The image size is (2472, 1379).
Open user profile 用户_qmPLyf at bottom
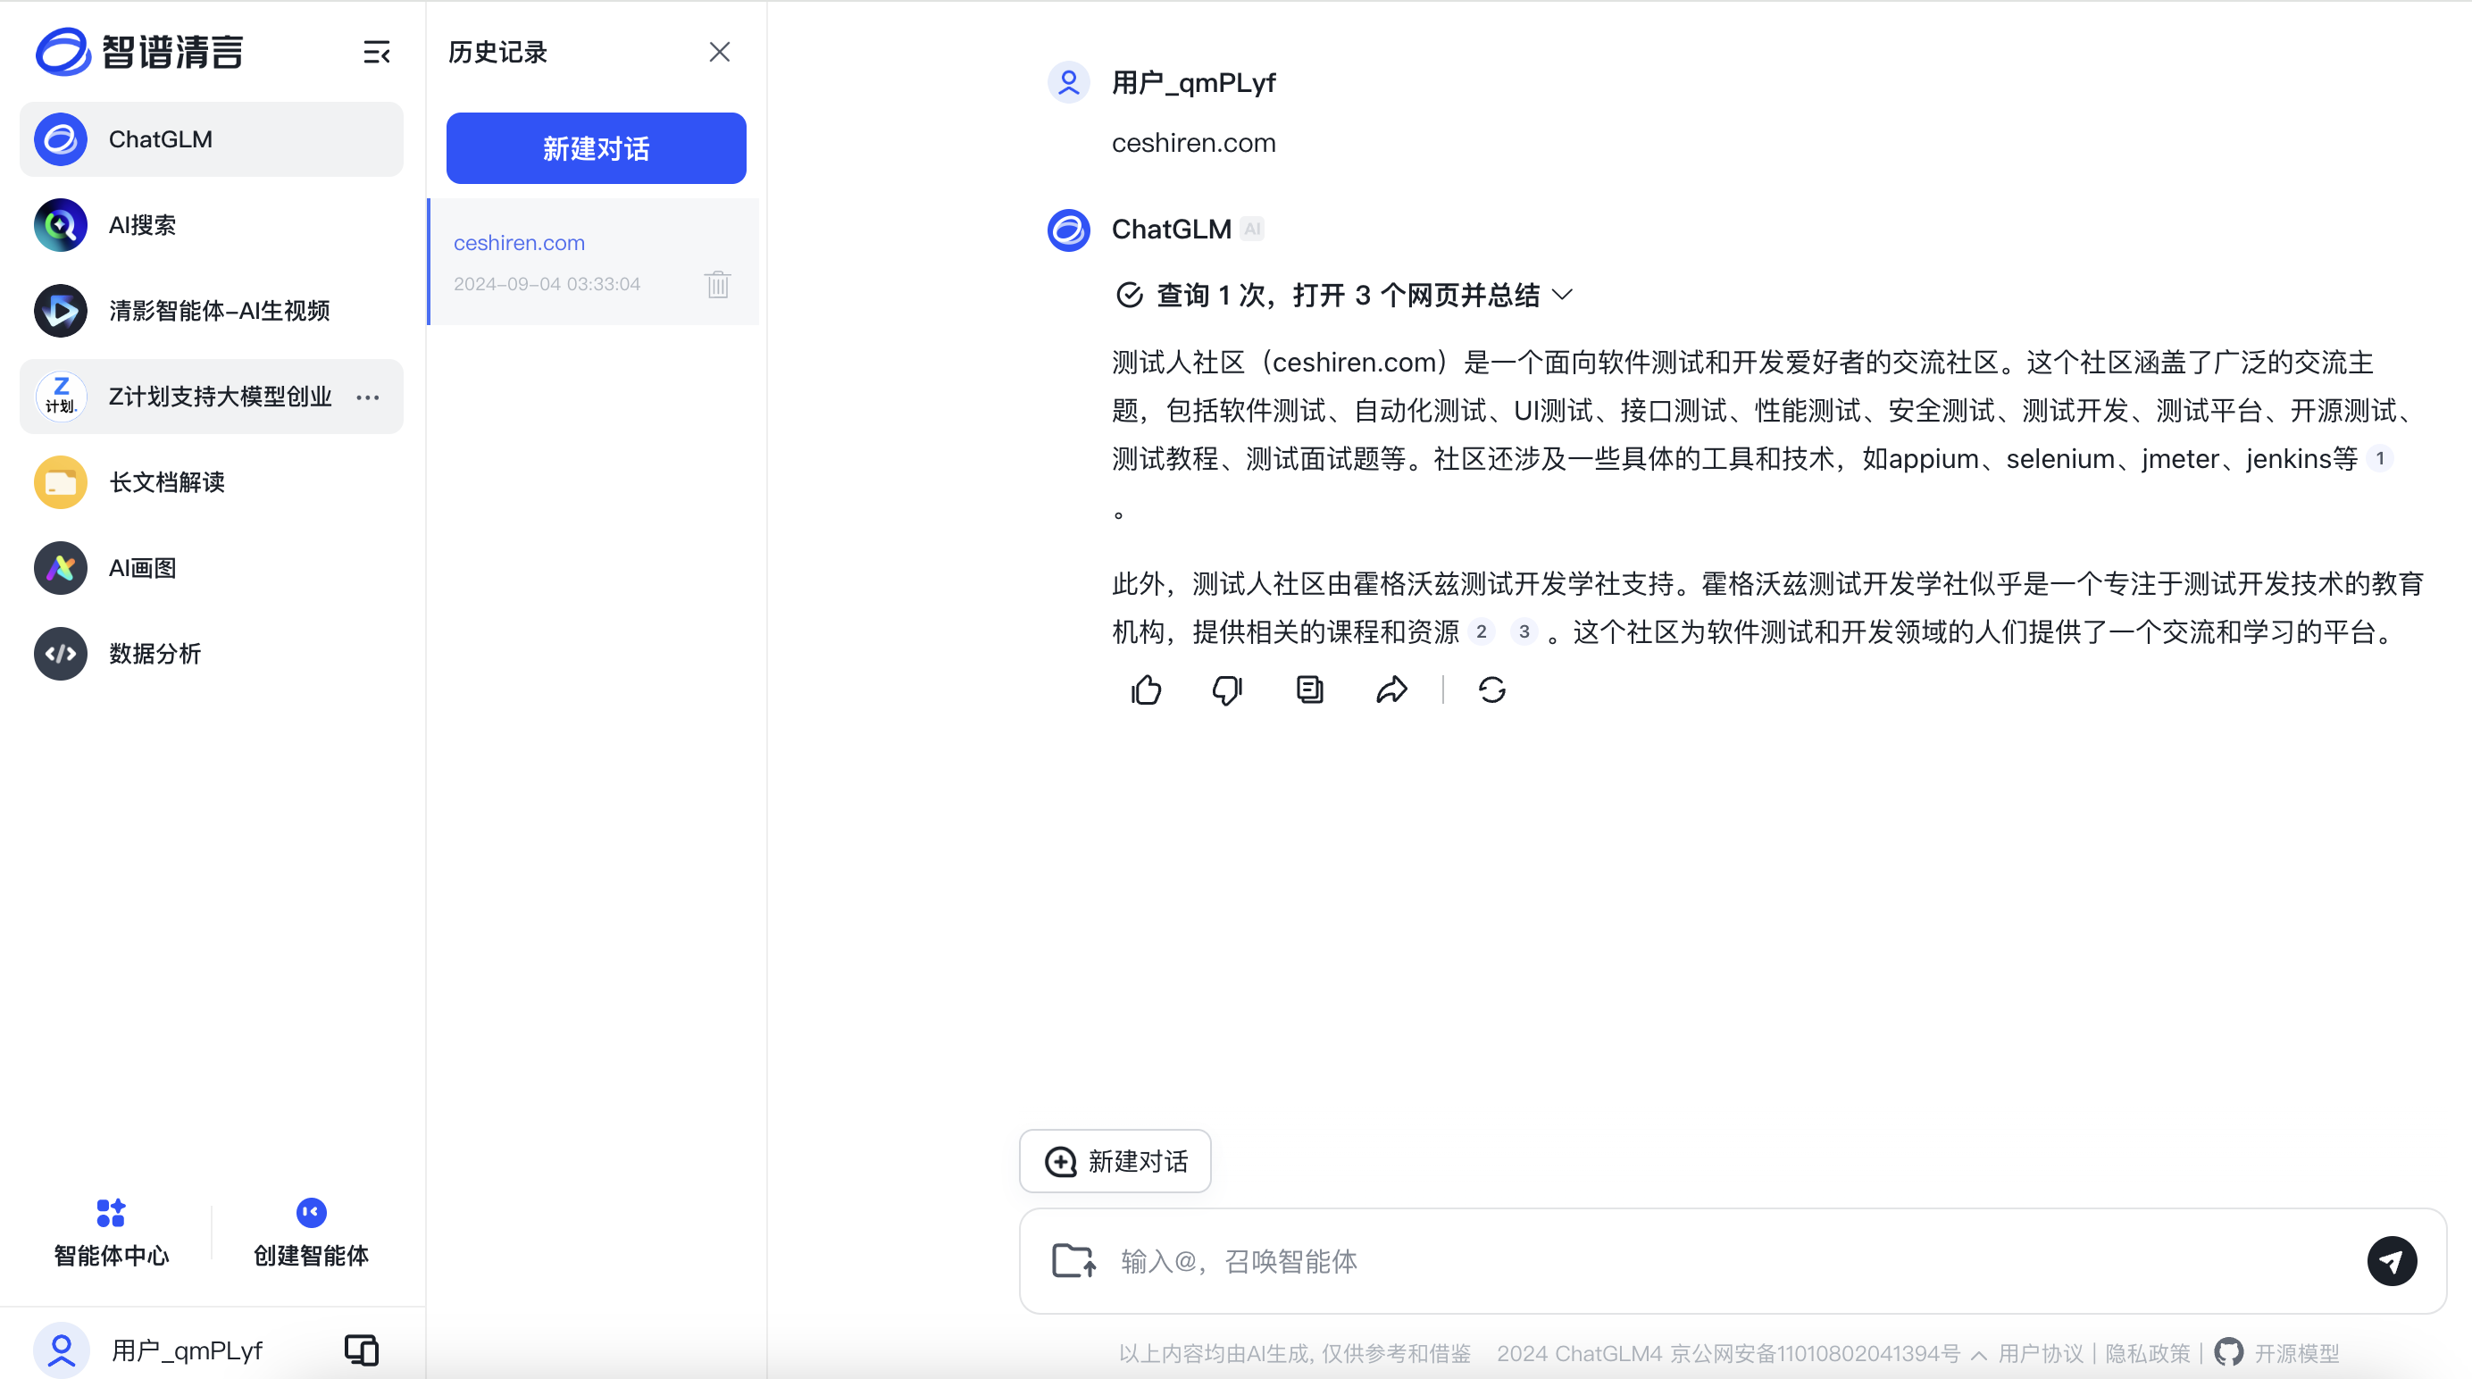(149, 1350)
